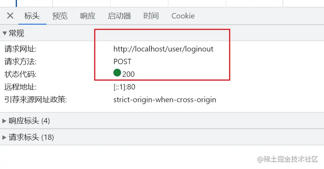Switch to the 标头 tab
This screenshot has width=324, height=169.
pos(32,16)
